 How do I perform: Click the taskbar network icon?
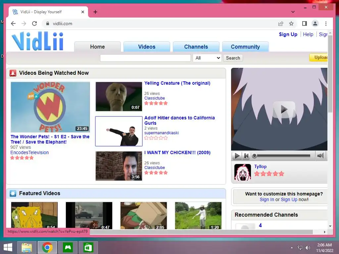(300, 248)
